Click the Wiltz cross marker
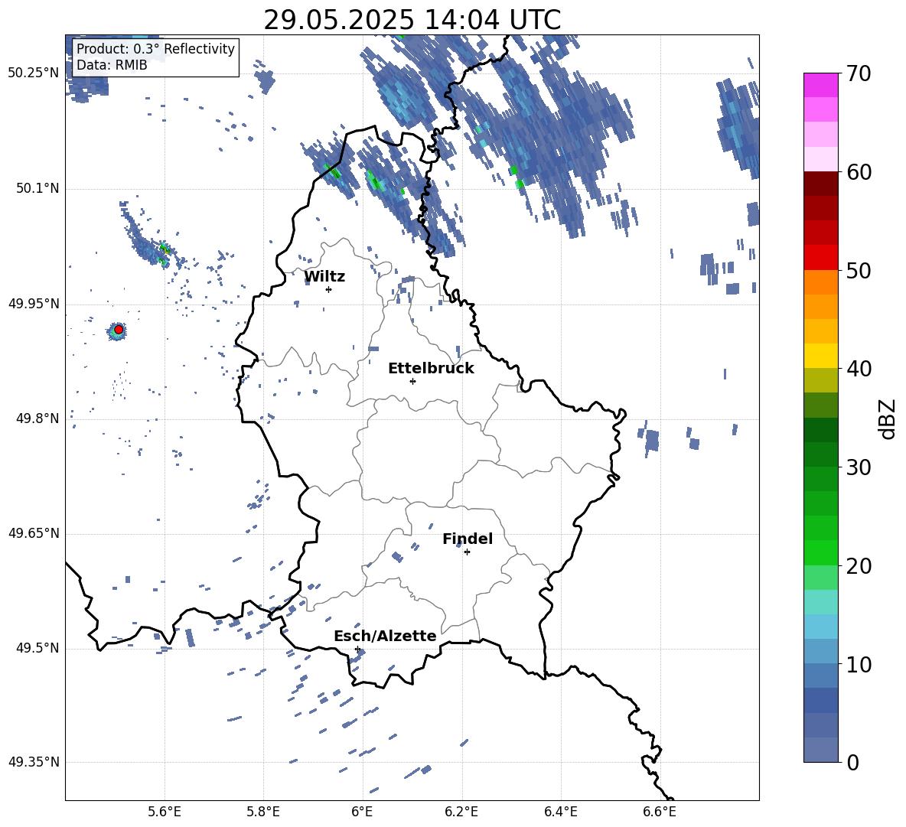Image resolution: width=906 pixels, height=827 pixels. coord(328,289)
